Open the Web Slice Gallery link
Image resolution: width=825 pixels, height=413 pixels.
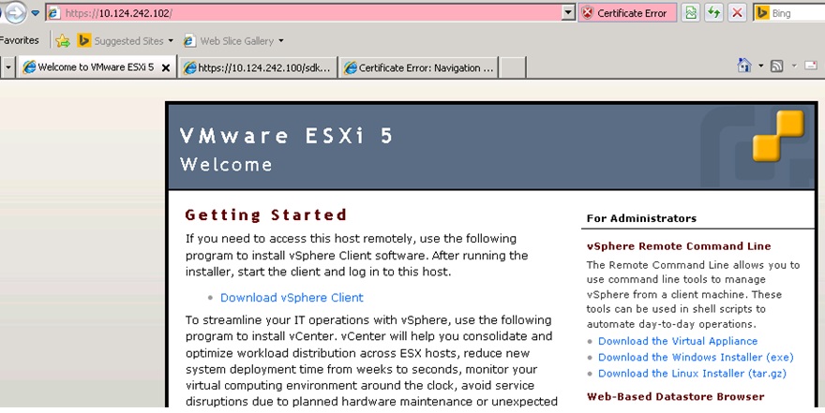coord(229,40)
